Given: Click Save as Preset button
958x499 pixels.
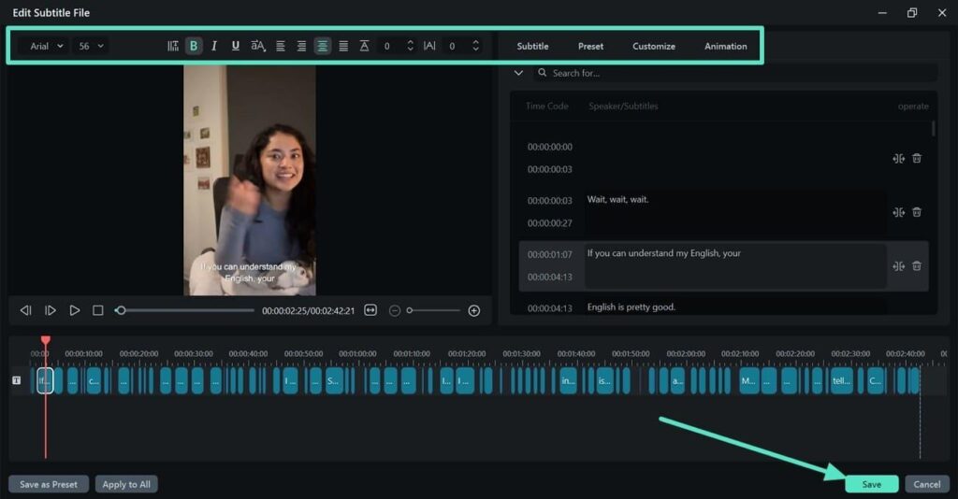Looking at the screenshot, I should (49, 484).
